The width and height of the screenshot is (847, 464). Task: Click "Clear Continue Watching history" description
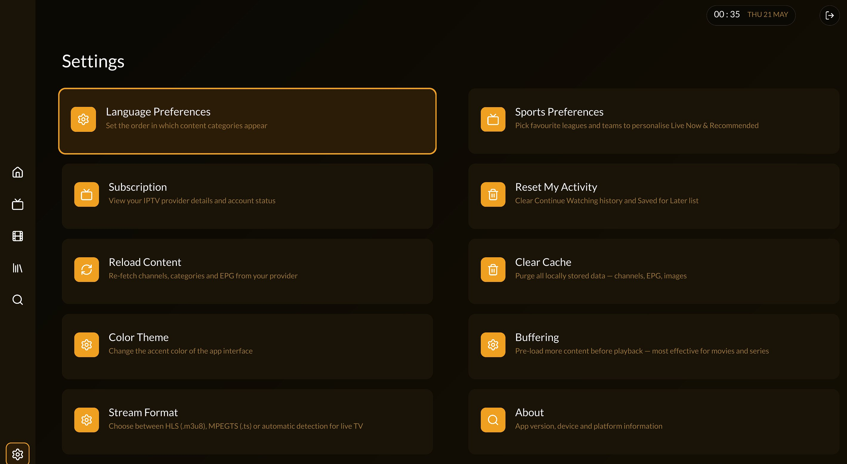[607, 201]
